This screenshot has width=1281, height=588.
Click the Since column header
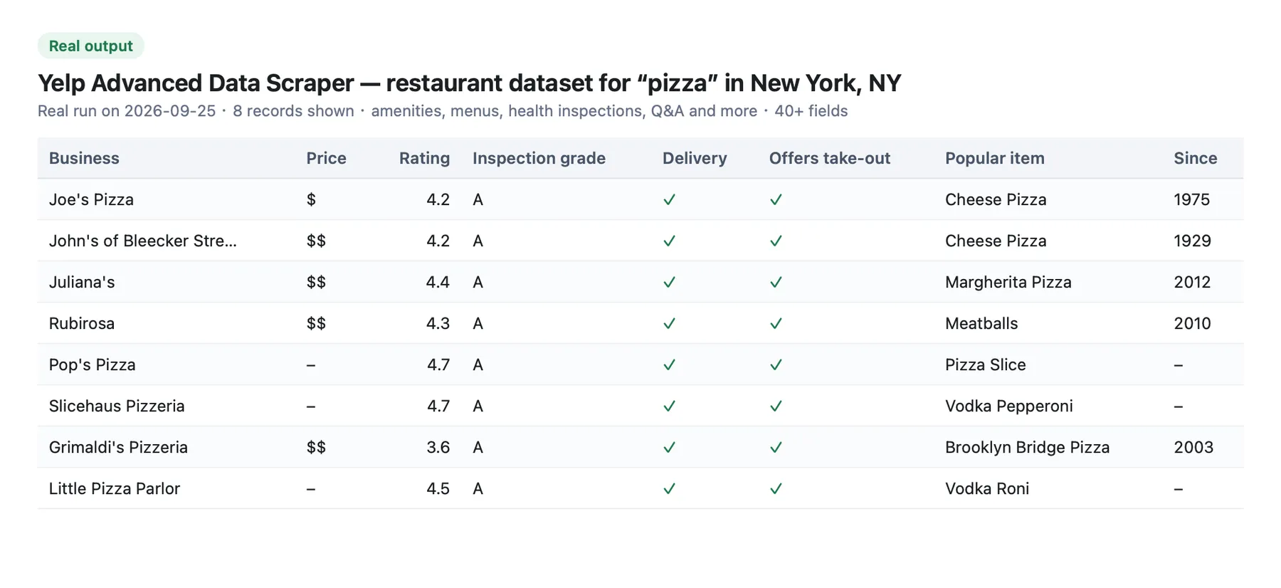1195,158
